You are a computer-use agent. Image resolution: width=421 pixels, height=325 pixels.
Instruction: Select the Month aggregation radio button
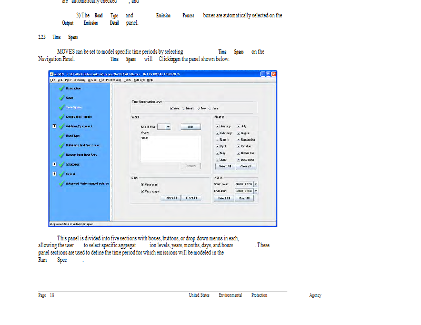point(184,108)
